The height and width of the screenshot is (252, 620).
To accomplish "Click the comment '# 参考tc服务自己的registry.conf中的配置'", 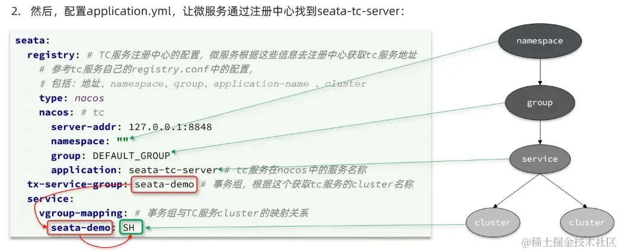I will [x=147, y=69].
